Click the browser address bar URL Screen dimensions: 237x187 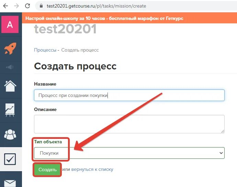(x=96, y=6)
